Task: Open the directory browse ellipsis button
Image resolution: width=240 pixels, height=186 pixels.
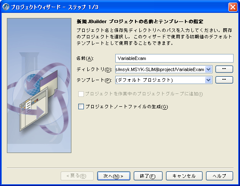Action: (x=224, y=69)
